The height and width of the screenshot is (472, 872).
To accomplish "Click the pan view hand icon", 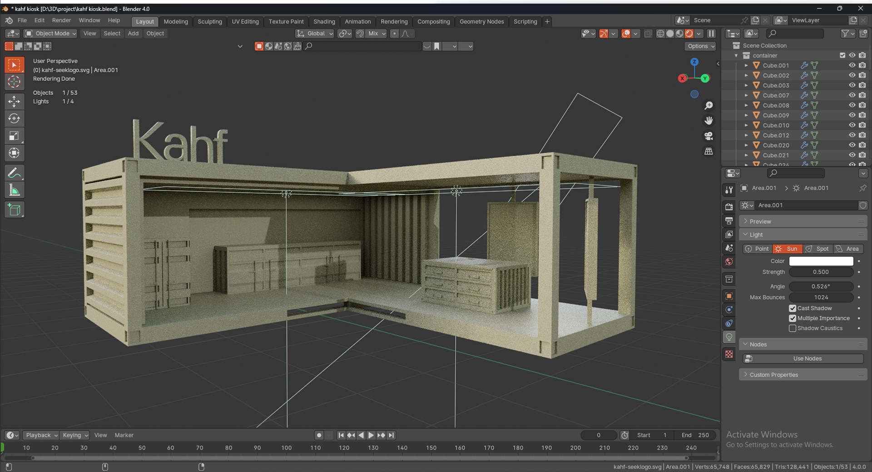I will pyautogui.click(x=708, y=121).
